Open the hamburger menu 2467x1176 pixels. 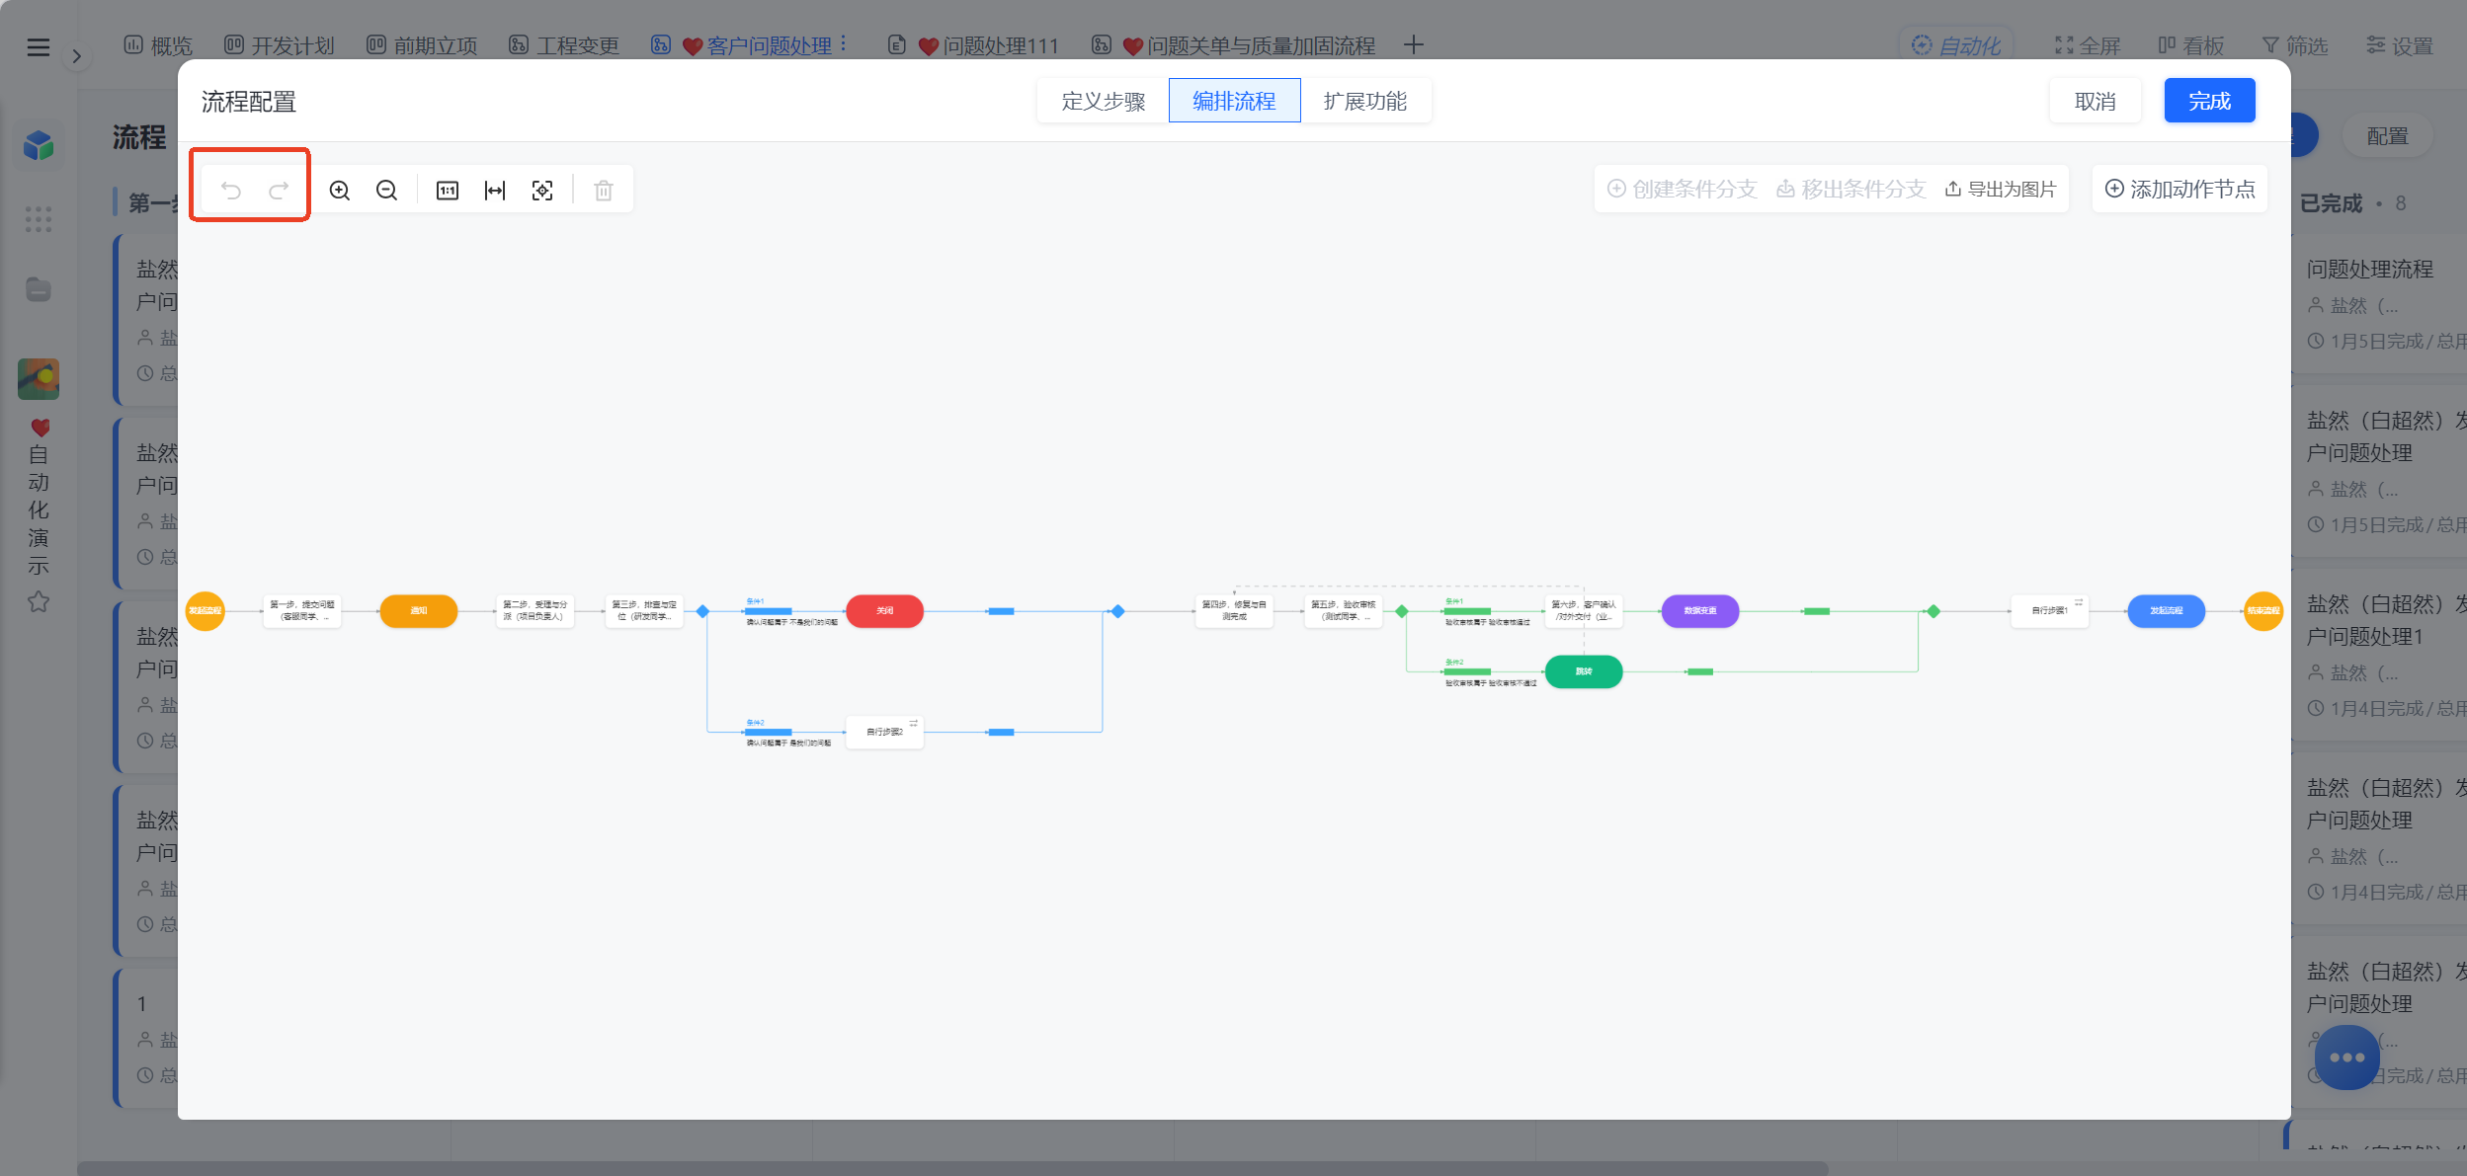39,47
